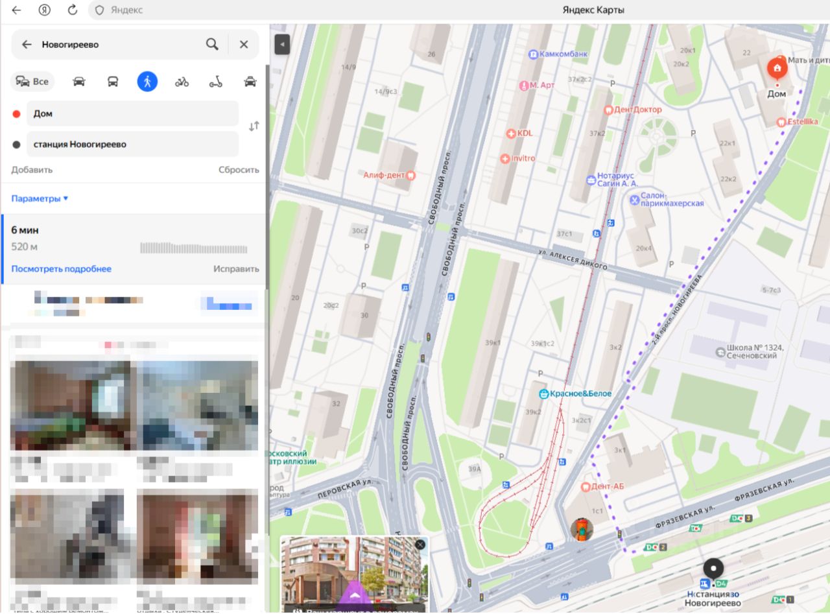
Task: Switch to the taxi route tab
Action: tap(250, 81)
